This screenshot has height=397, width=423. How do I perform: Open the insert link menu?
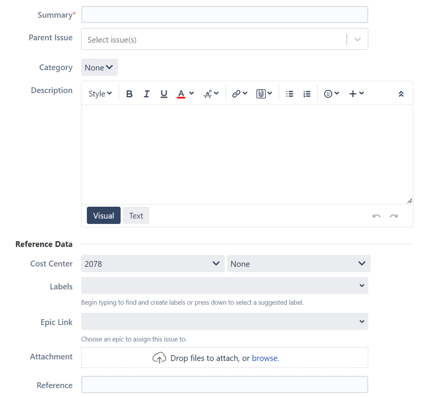(x=240, y=94)
